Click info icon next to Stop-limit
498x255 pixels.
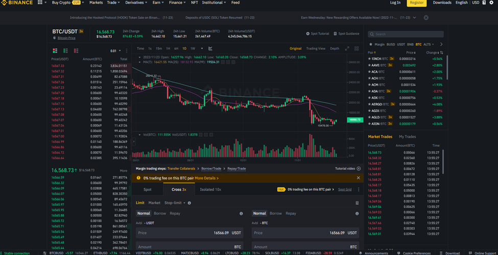tap(189, 203)
